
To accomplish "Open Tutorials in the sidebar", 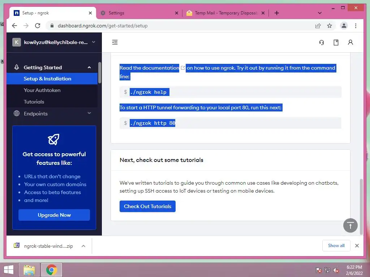I will pyautogui.click(x=34, y=102).
